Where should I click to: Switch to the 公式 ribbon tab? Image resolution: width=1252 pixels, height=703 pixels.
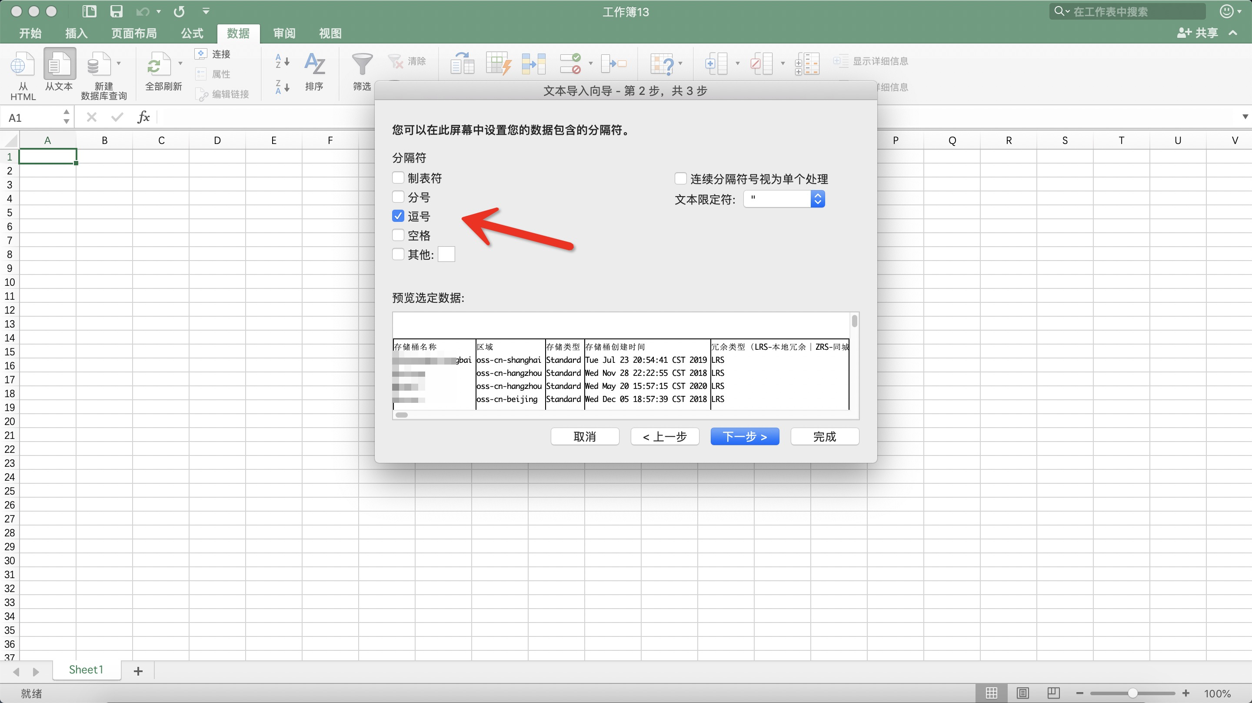[192, 33]
